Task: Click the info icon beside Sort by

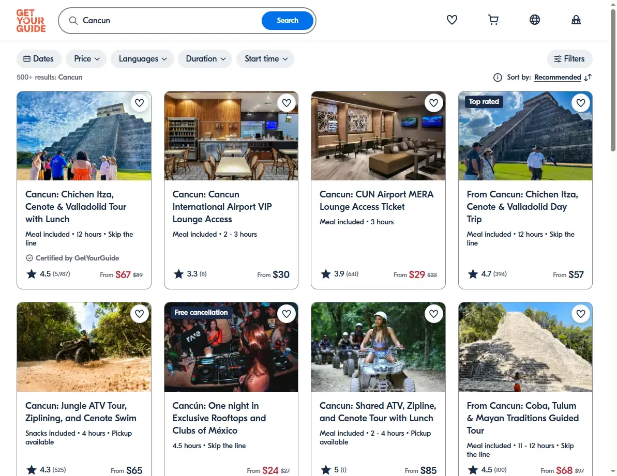Action: click(x=498, y=78)
